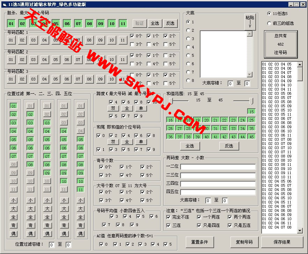Save results with 保存结果 button

[281, 242]
